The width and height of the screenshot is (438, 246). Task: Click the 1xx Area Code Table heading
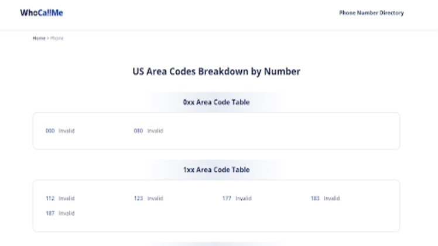pos(216,170)
